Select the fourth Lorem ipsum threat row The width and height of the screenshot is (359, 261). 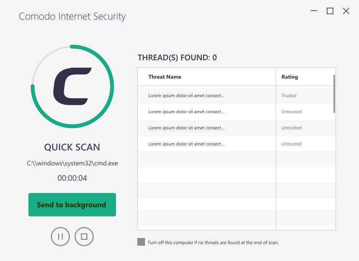point(237,144)
